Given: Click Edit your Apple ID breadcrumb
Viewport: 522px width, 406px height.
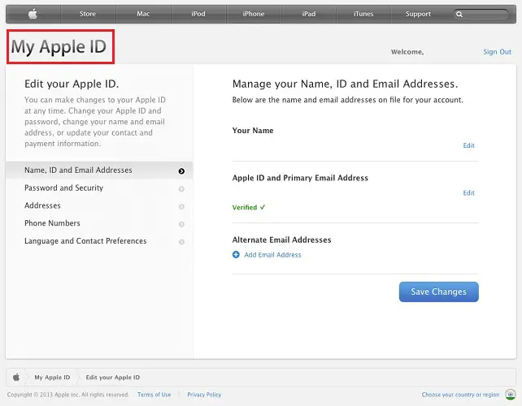Looking at the screenshot, I should 113,378.
